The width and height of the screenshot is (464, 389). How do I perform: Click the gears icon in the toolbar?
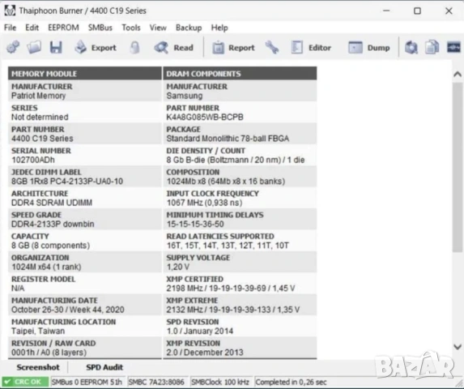[13, 47]
